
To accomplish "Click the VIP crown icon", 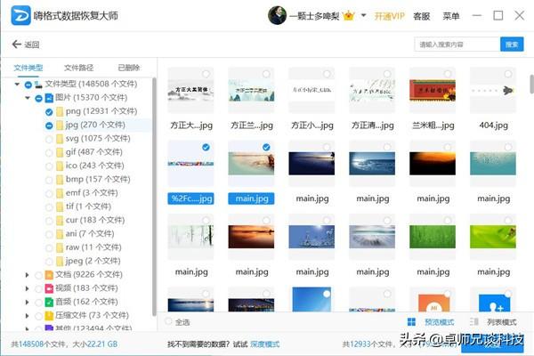I will pyautogui.click(x=349, y=16).
